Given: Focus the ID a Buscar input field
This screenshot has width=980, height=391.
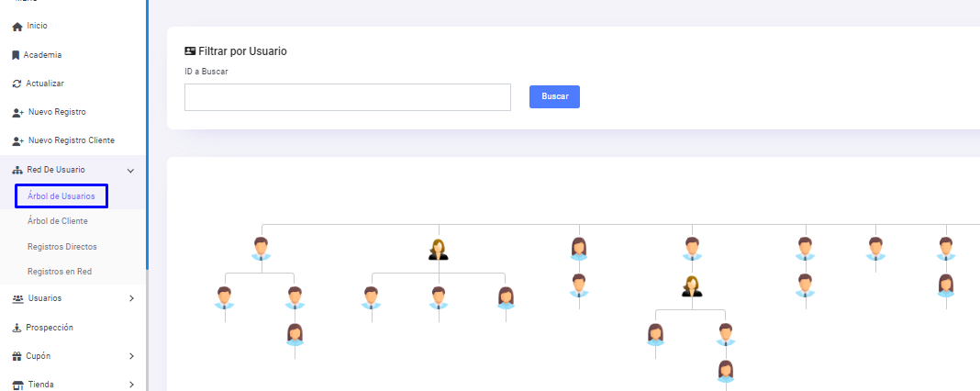Looking at the screenshot, I should (x=347, y=97).
